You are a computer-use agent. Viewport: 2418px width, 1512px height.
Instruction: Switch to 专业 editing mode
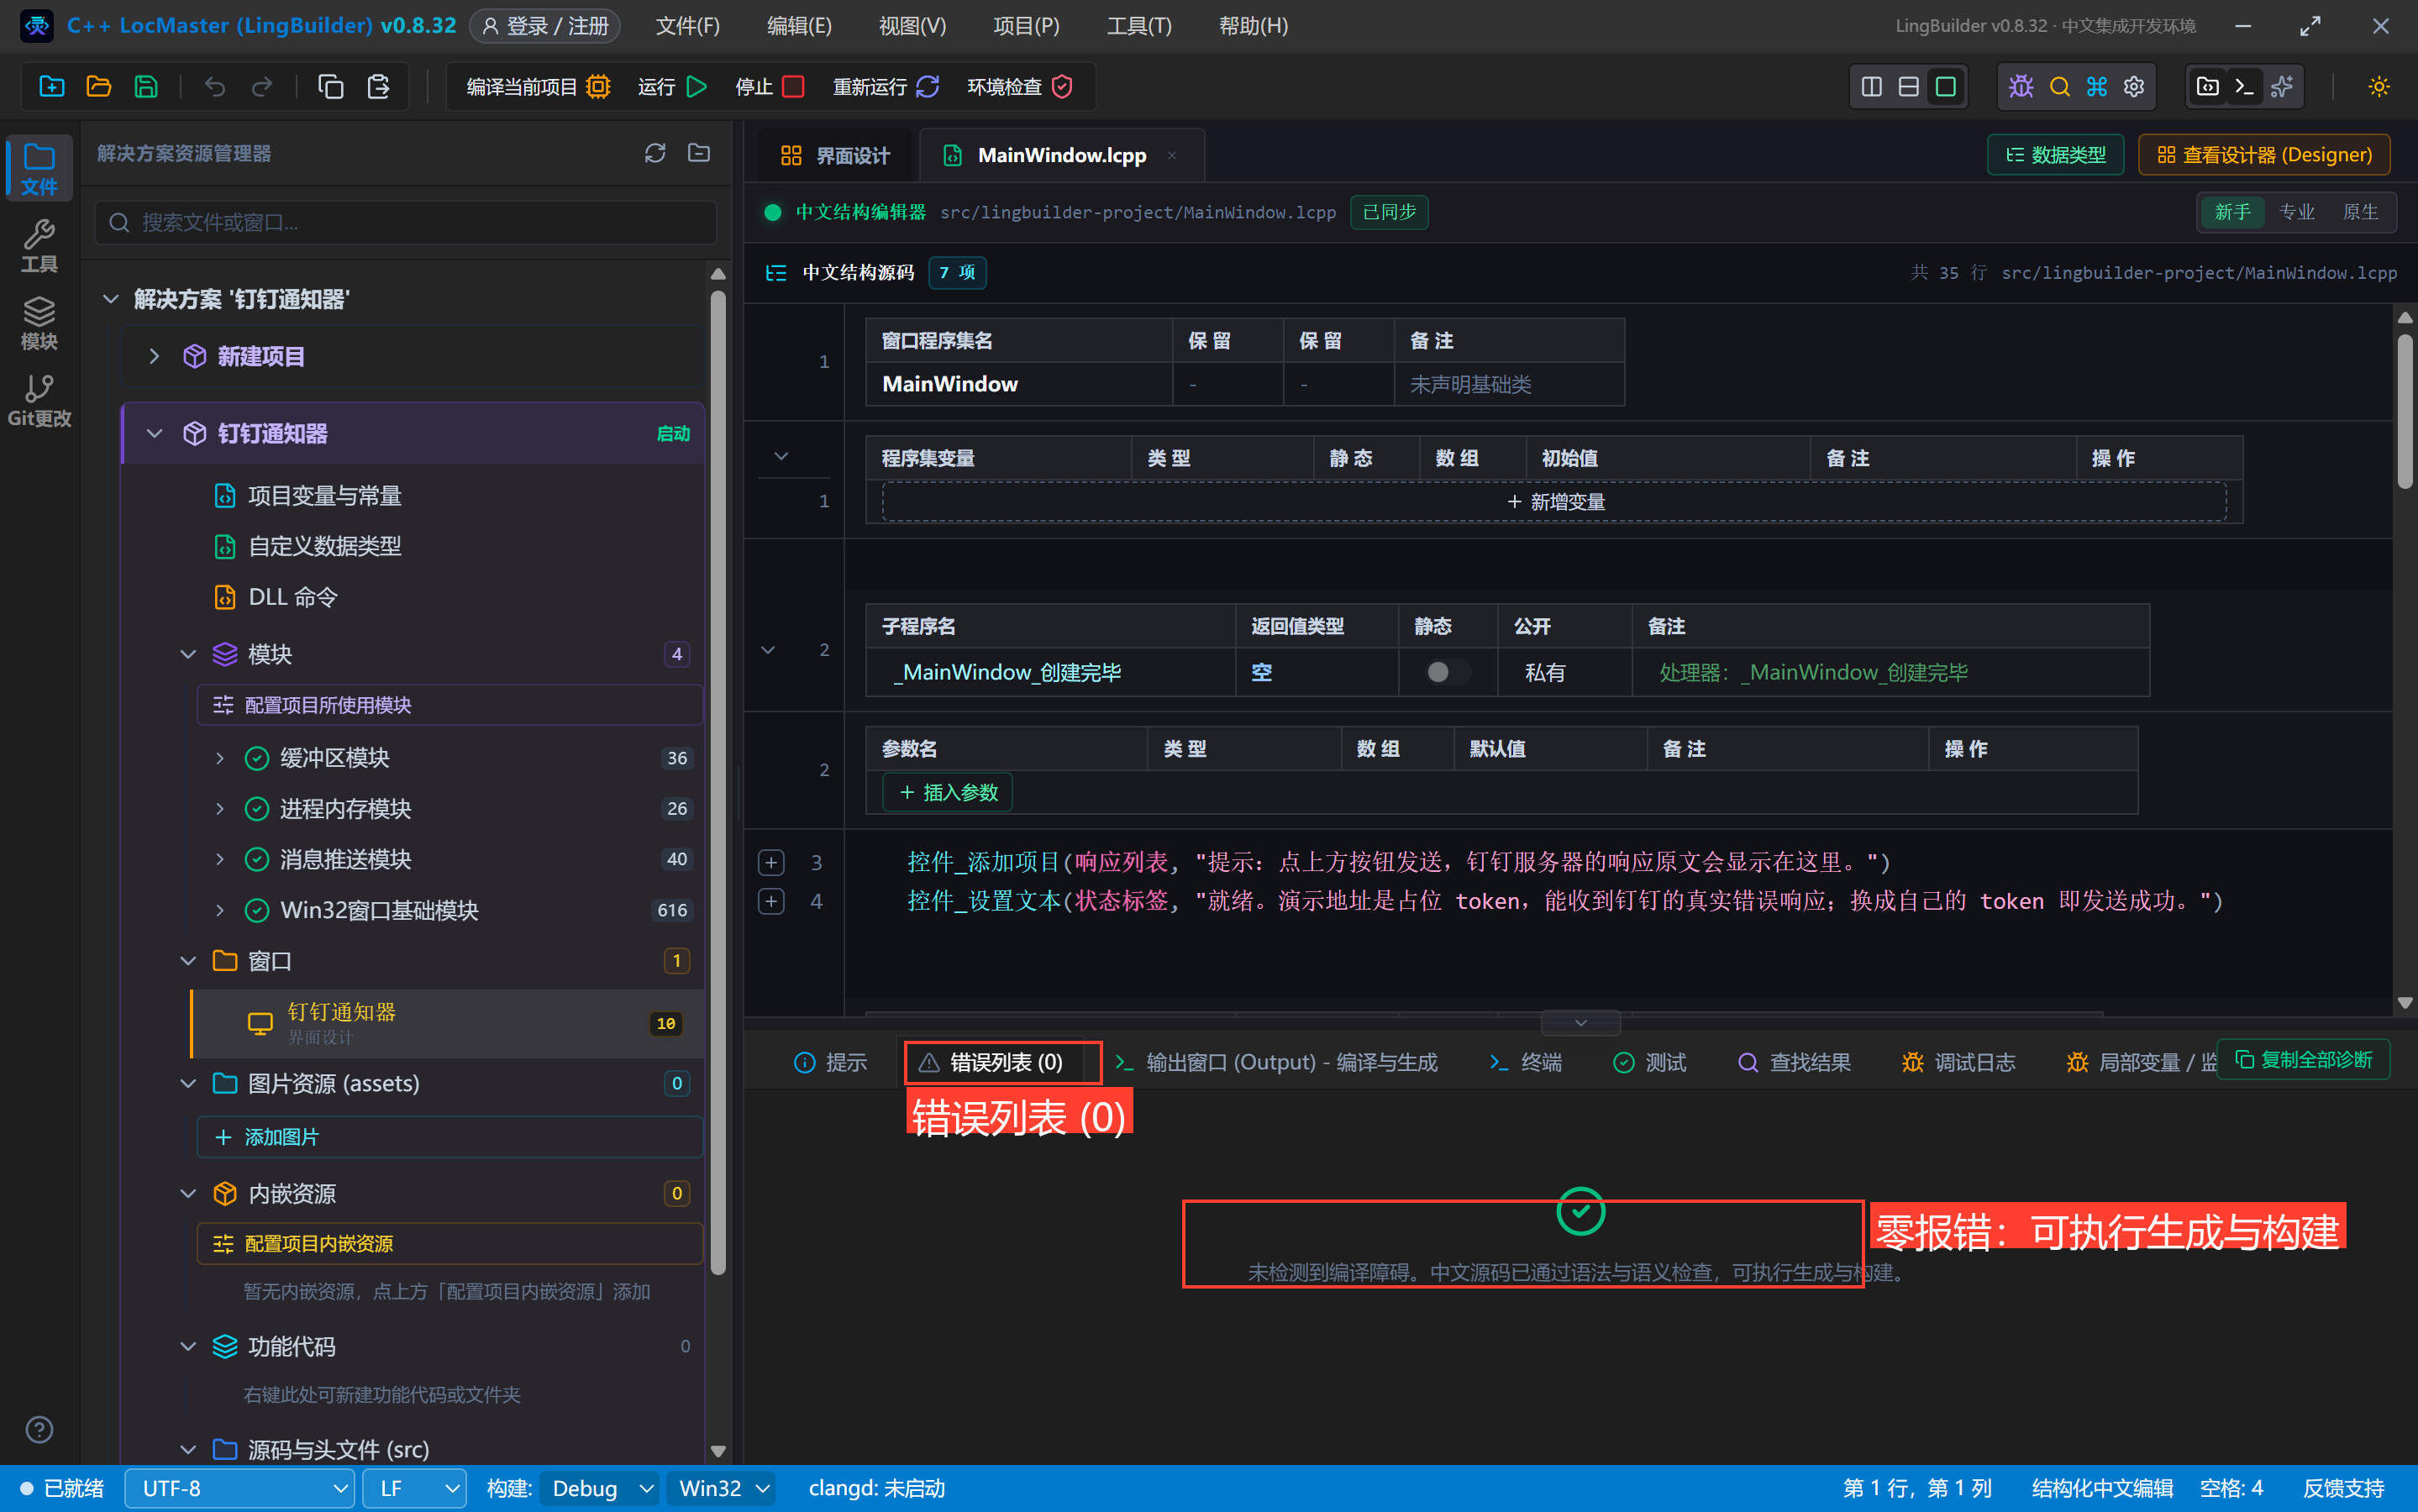(x=2296, y=212)
